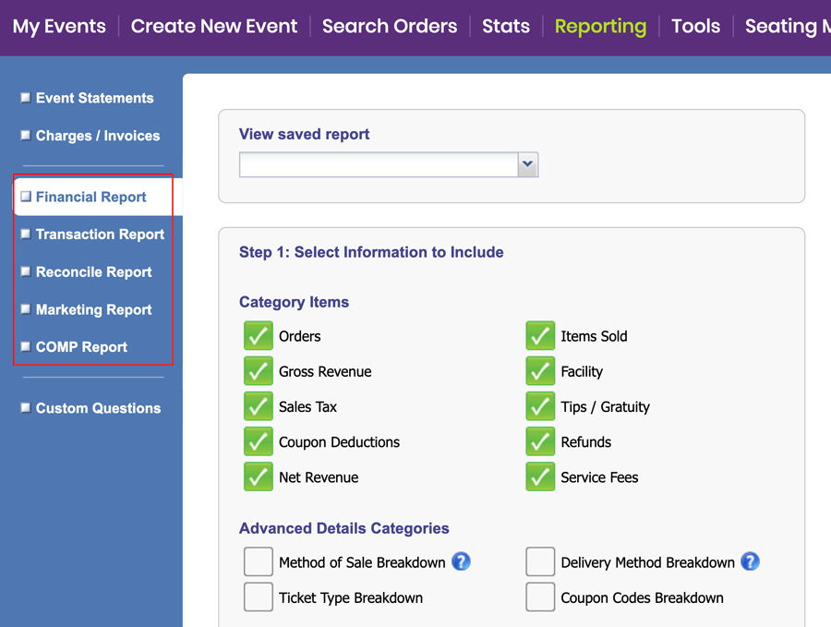Open the View saved report dropdown

tap(526, 164)
